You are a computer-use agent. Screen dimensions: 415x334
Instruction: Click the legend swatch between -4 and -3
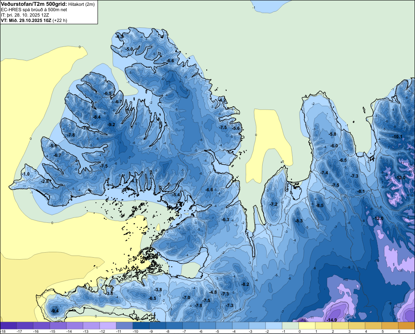coord(240,326)
